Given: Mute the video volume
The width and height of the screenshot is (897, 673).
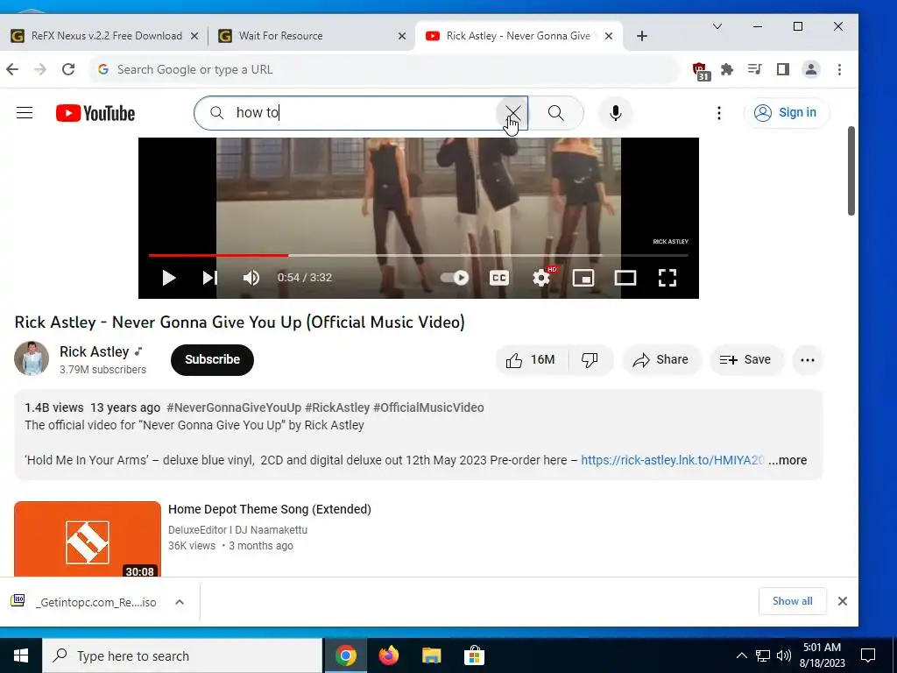Looking at the screenshot, I should (x=251, y=278).
